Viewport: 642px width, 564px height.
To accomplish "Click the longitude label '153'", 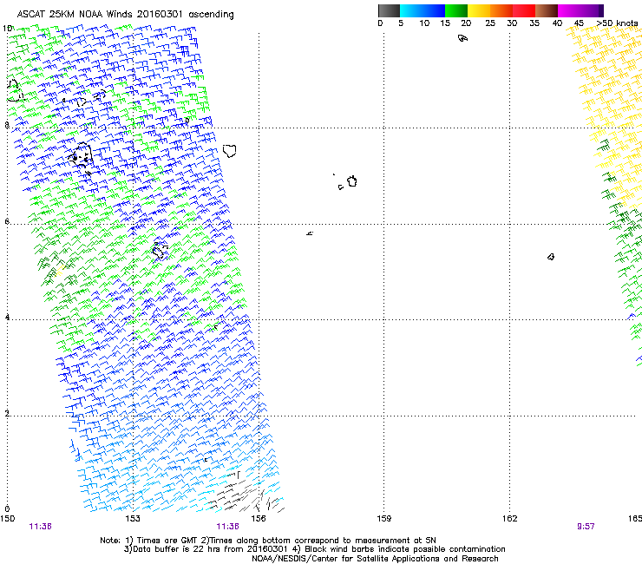I will tap(133, 519).
